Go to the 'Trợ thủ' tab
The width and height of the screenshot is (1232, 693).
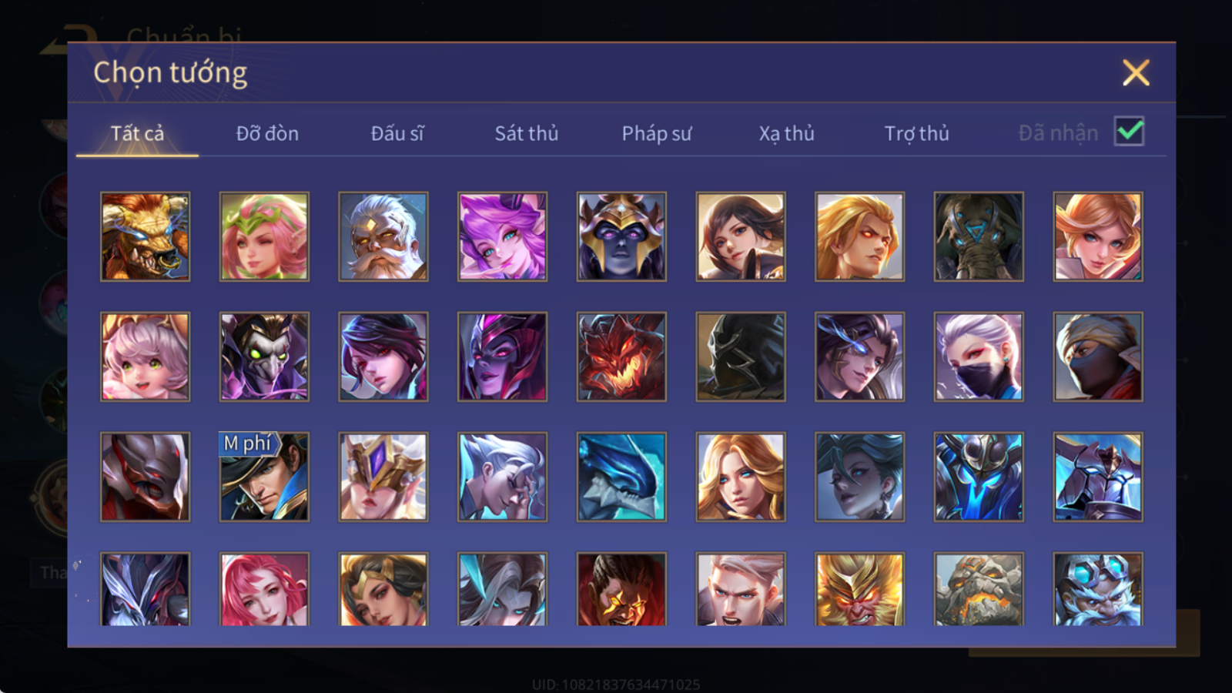click(916, 133)
